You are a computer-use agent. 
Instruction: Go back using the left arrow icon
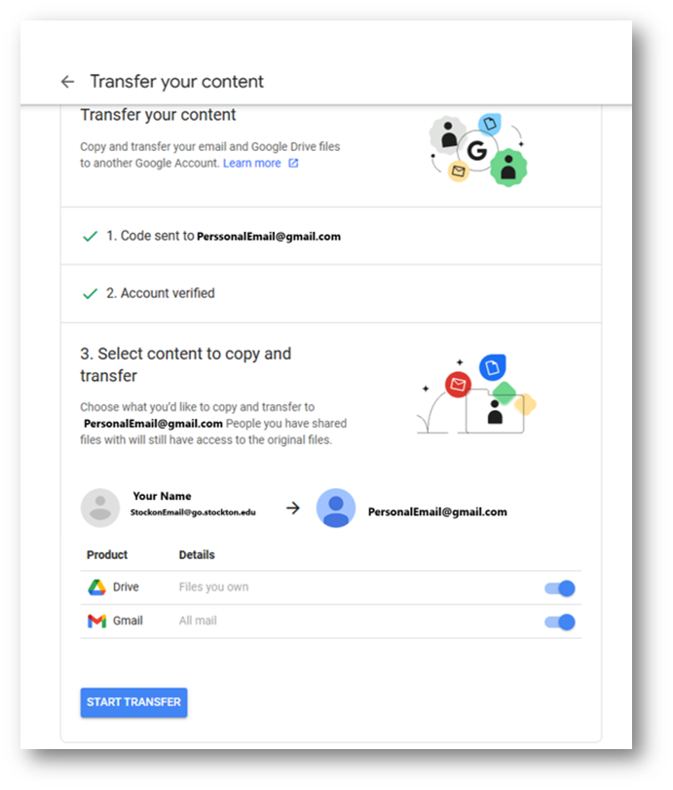pyautogui.click(x=67, y=82)
